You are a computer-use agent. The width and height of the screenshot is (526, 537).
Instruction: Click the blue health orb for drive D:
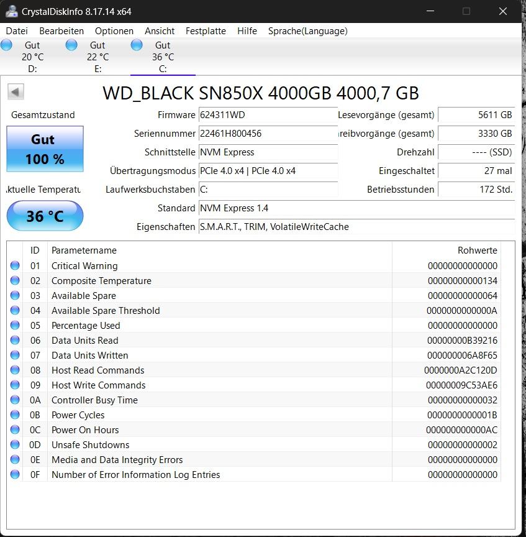6,45
